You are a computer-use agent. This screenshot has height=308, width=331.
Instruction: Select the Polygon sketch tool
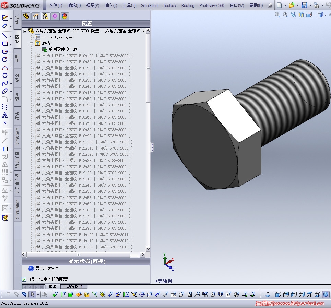(x=5, y=75)
